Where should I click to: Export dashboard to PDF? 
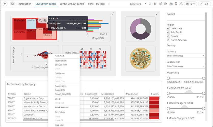166,4
